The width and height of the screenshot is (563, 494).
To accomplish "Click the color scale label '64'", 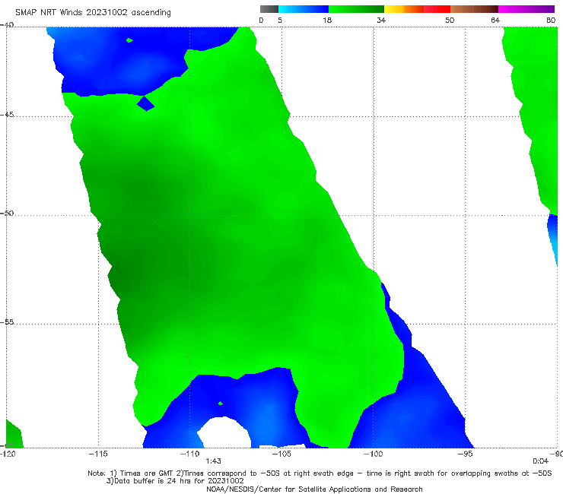I will tap(495, 21).
